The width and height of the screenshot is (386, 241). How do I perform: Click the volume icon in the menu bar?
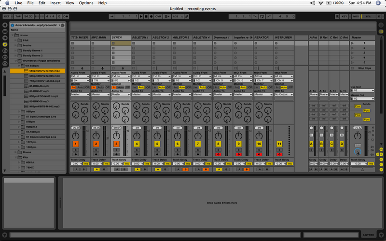pos(313,3)
